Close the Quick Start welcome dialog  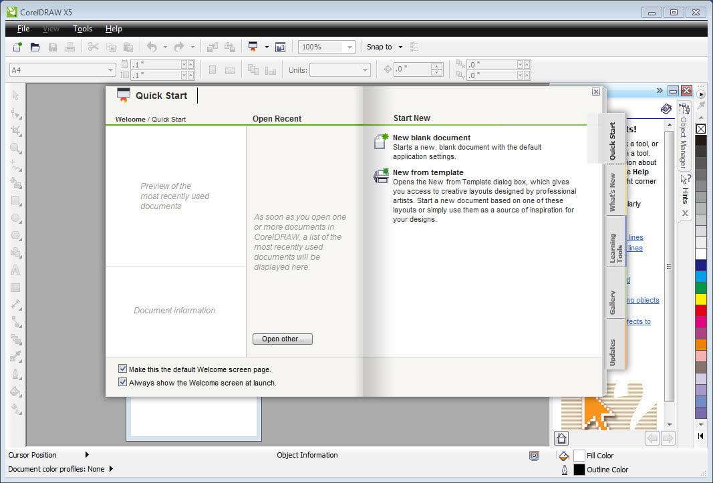click(595, 92)
